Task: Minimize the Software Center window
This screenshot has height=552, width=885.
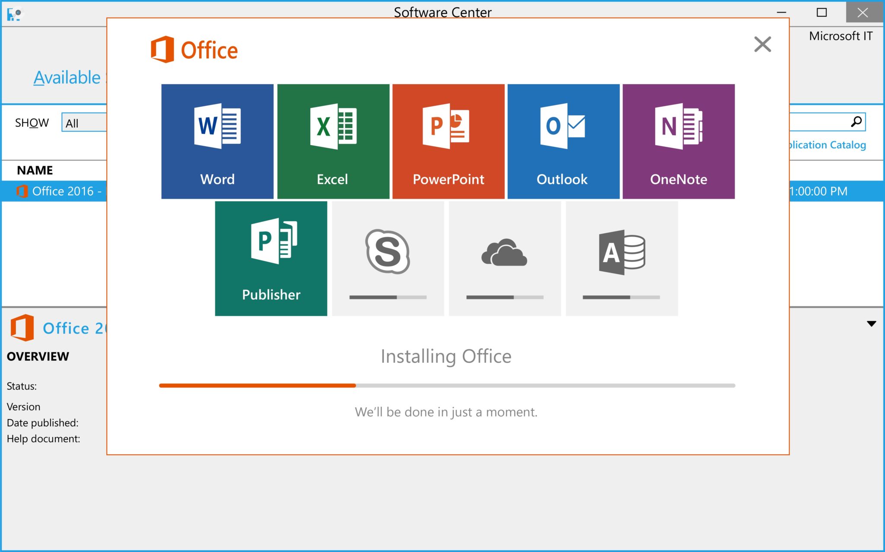Action: [x=781, y=13]
